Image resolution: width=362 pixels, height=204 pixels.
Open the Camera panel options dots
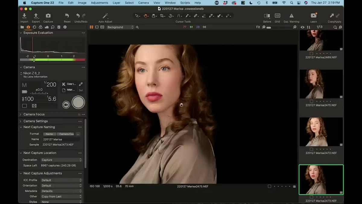pos(83,67)
